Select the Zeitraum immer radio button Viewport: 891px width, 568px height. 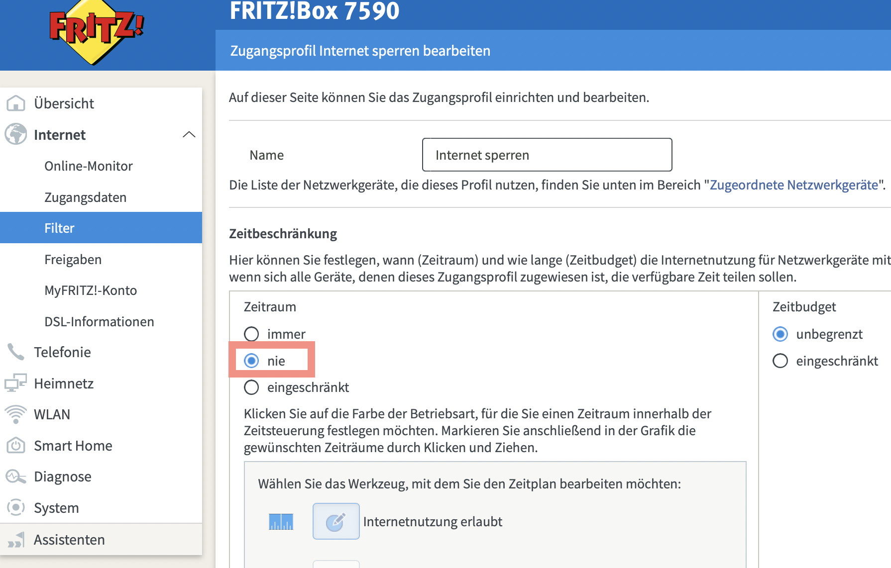tap(251, 334)
